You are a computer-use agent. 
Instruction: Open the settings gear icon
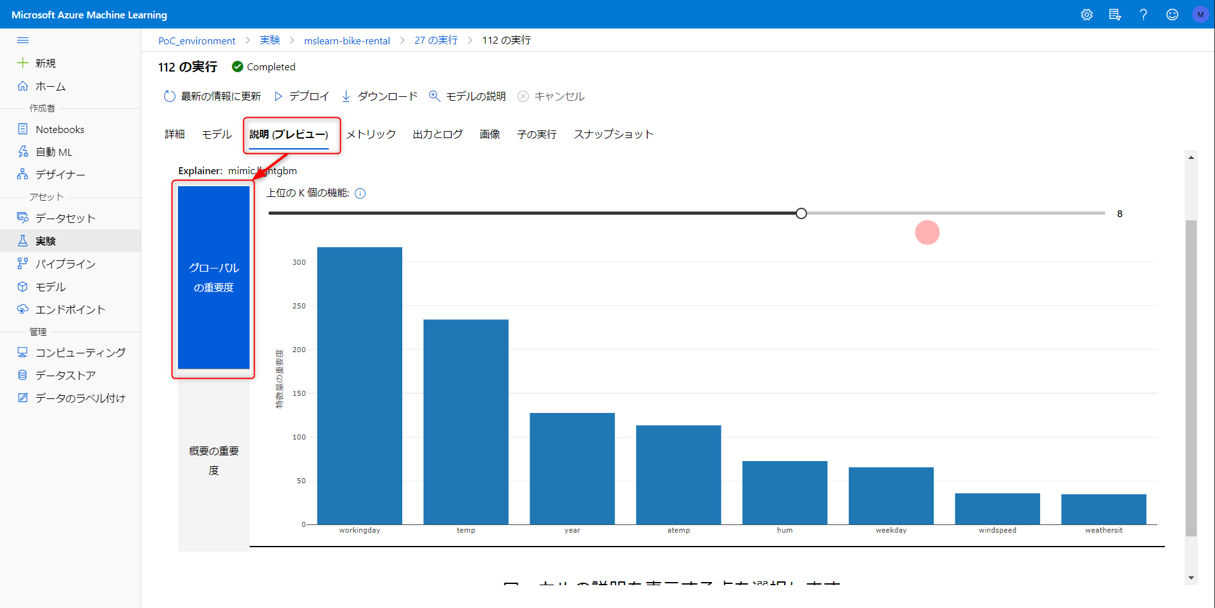[1086, 15]
